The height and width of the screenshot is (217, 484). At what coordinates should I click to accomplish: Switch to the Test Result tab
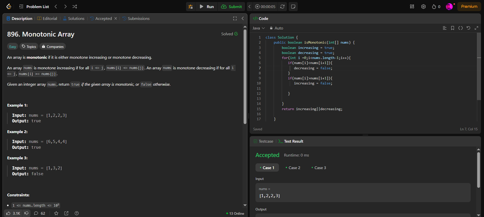click(x=291, y=141)
